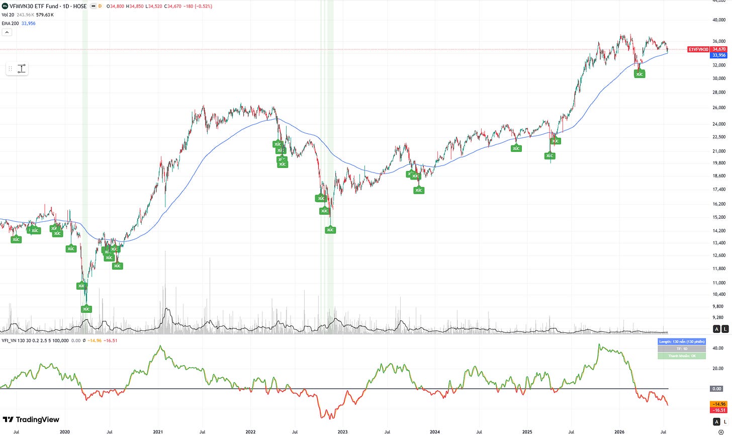The image size is (732, 437).
Task: Select the Vol 20 indicator legend
Action: (8, 15)
